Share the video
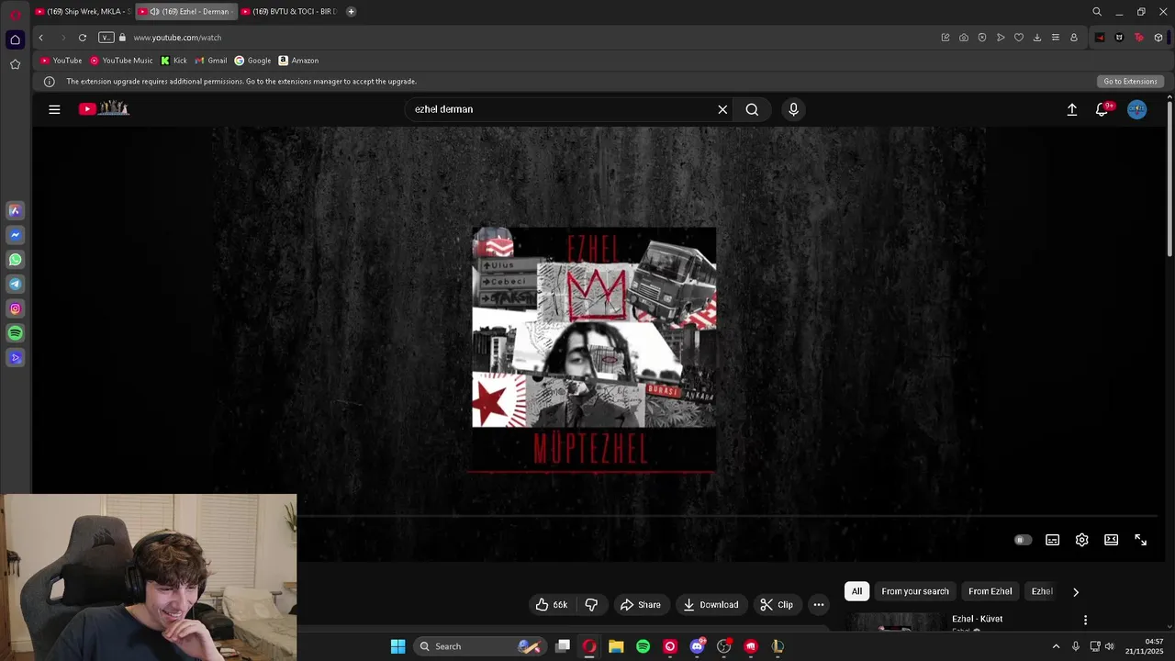The height and width of the screenshot is (661, 1175). [x=640, y=604]
